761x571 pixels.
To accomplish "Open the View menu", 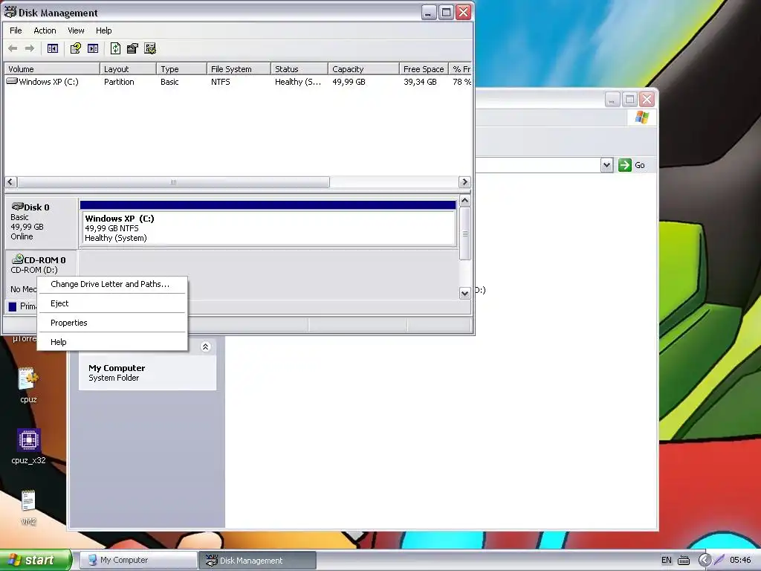I will pyautogui.click(x=76, y=30).
